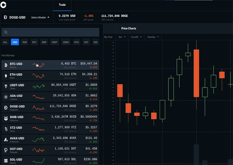233x165 pixels.
Task: Select the USDT-USD market name
Action: (17, 85)
